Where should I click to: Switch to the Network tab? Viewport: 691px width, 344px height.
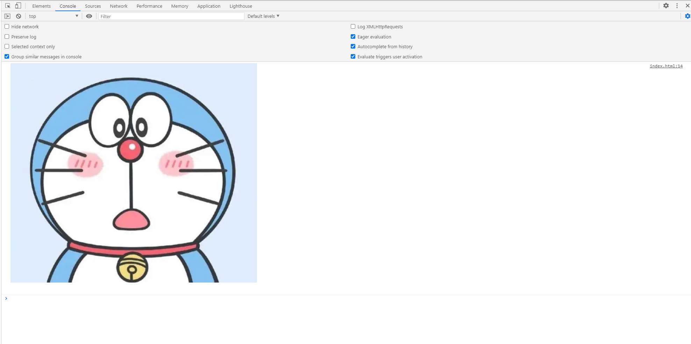click(x=119, y=6)
